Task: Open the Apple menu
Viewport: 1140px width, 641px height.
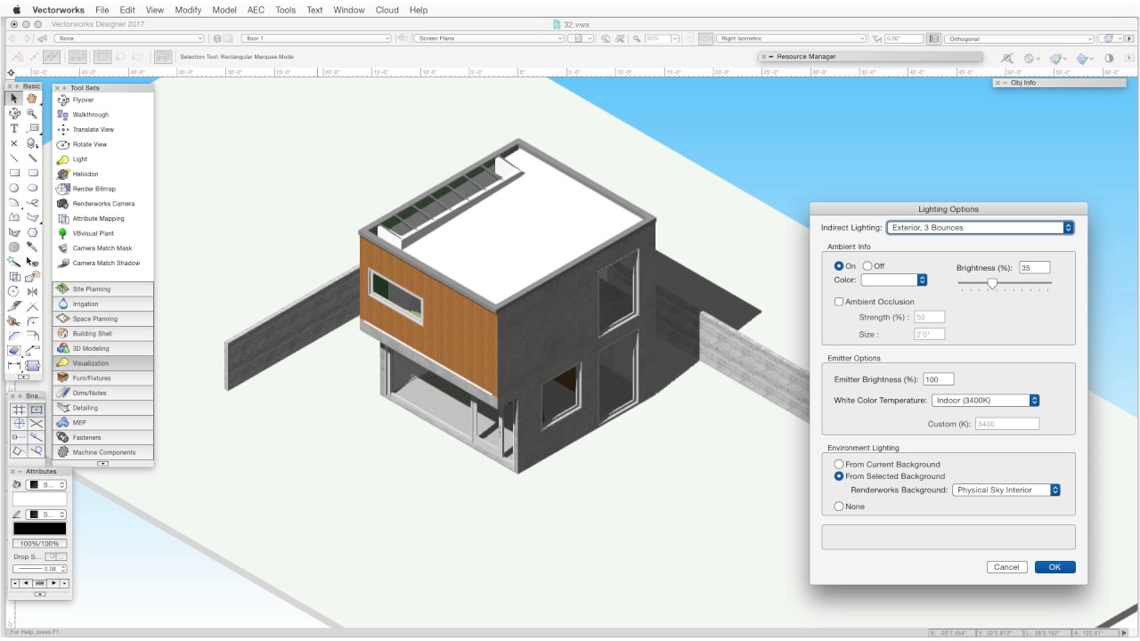Action: point(16,10)
